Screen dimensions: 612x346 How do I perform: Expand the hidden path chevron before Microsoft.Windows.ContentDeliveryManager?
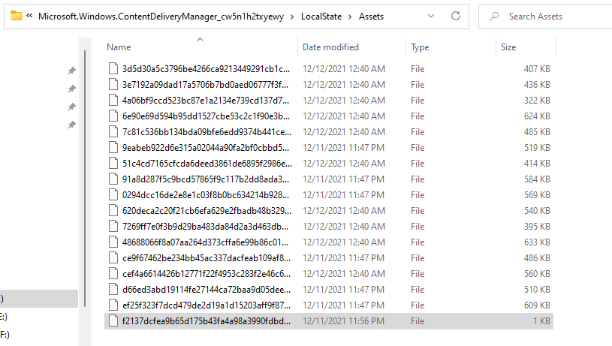pyautogui.click(x=29, y=16)
